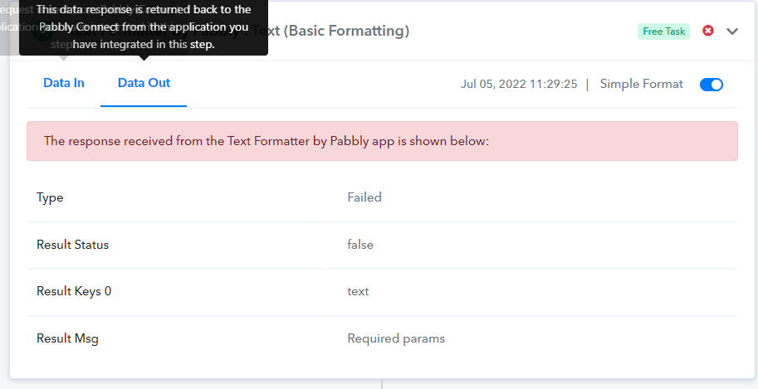Click the Simple Format label text
758x389 pixels.
(642, 84)
